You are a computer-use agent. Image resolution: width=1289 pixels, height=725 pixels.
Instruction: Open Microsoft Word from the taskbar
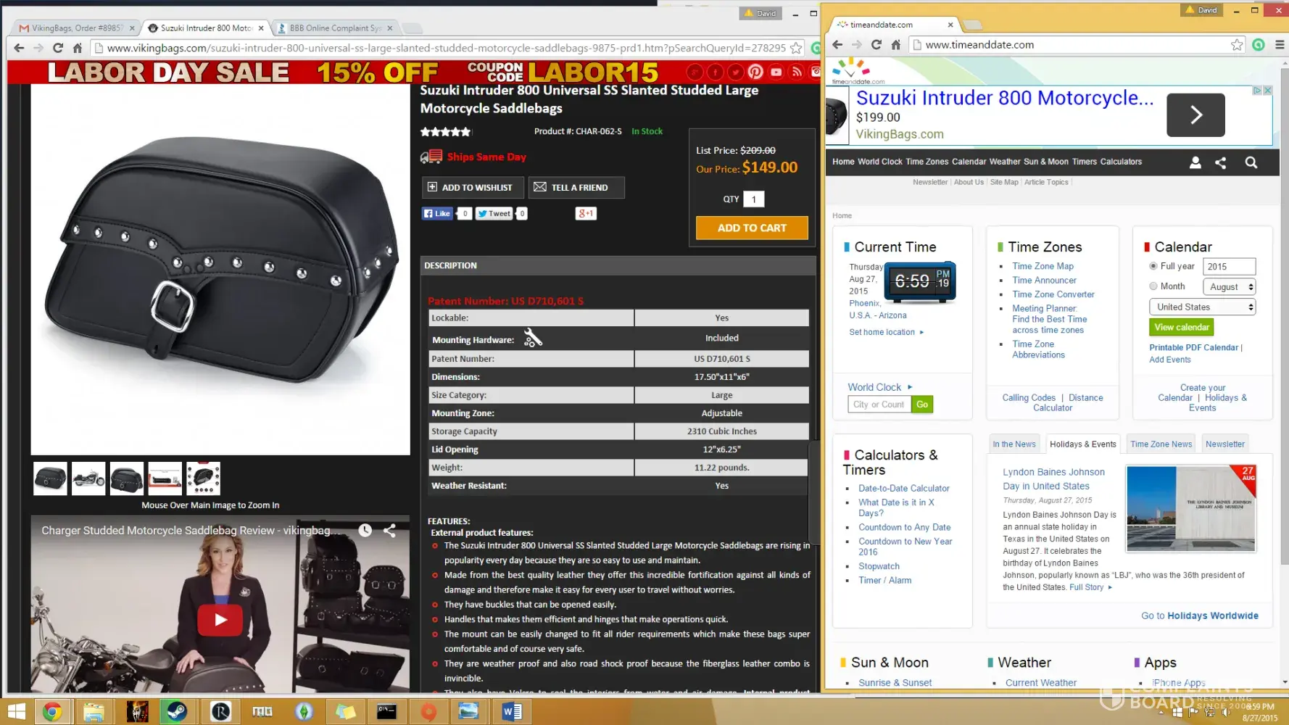click(512, 712)
